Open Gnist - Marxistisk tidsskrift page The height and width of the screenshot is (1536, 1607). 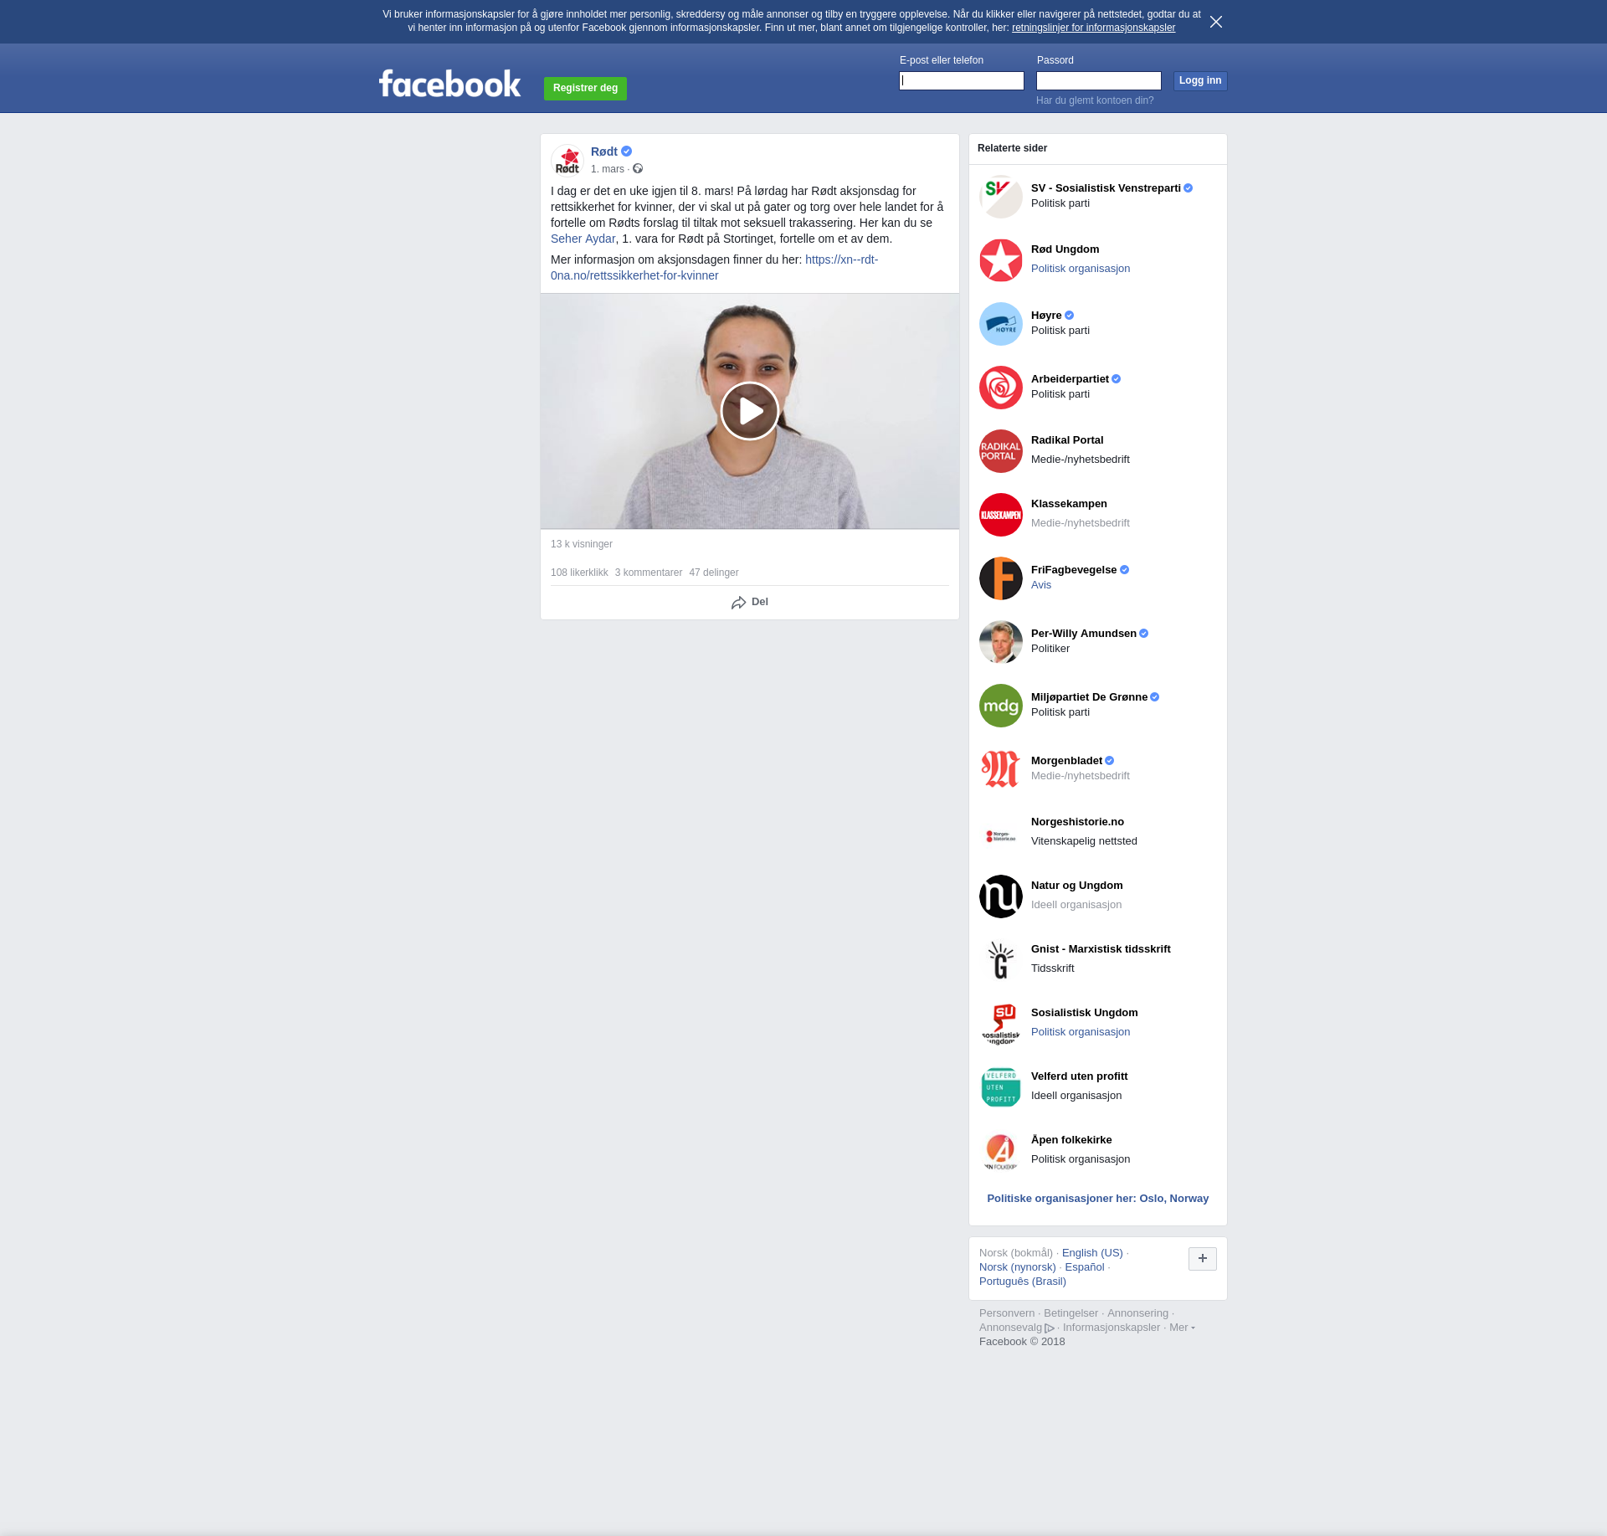coord(1101,949)
